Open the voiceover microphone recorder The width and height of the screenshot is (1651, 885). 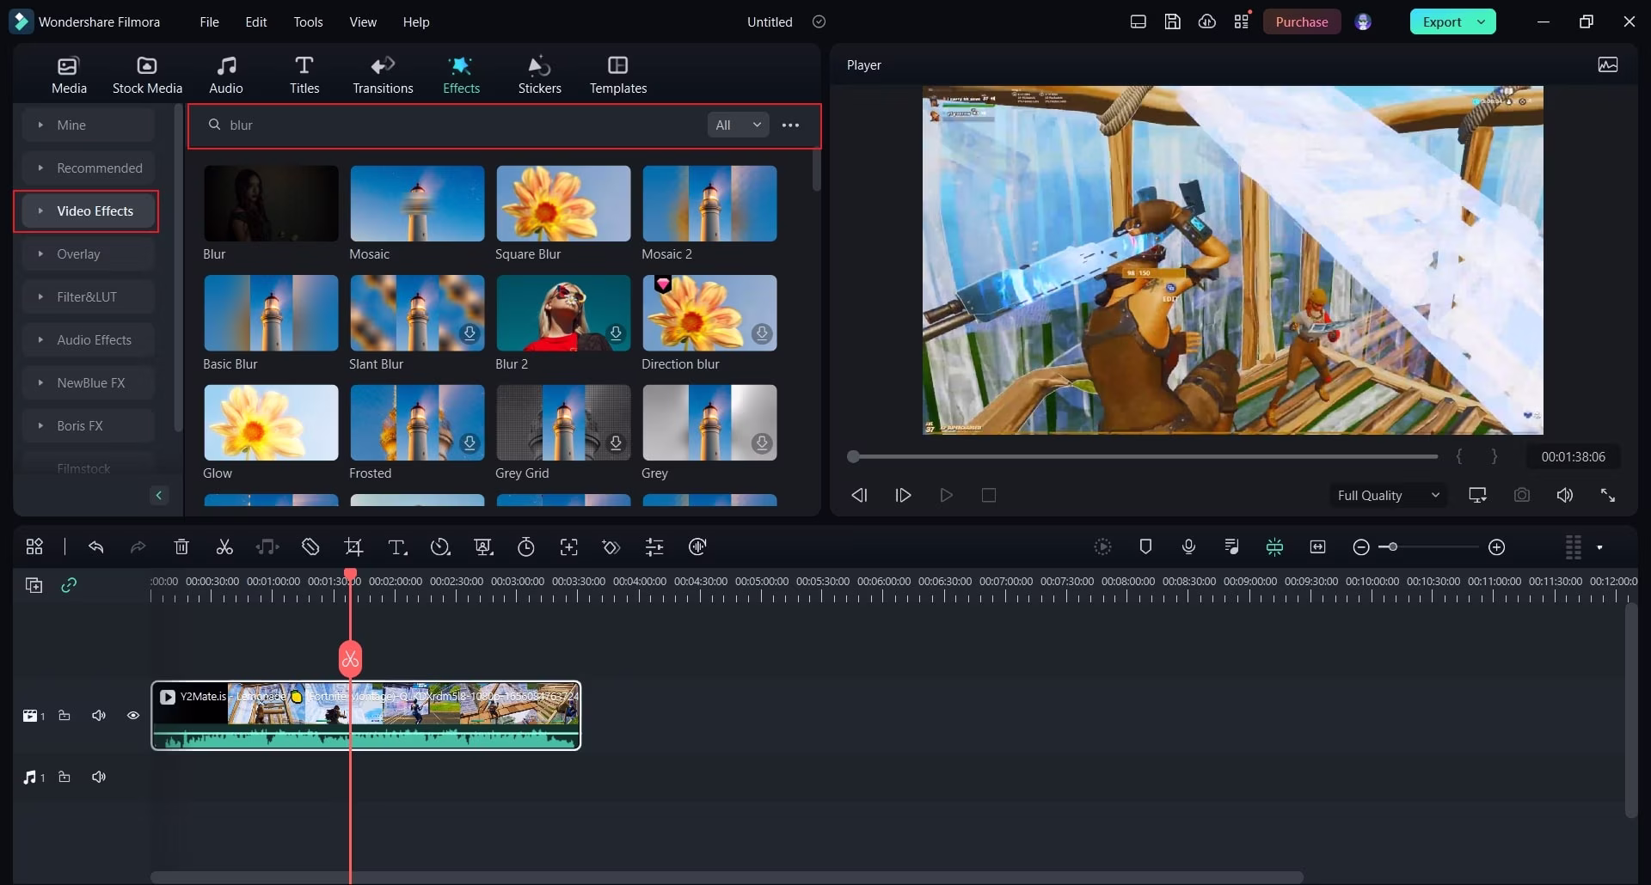(x=1188, y=546)
